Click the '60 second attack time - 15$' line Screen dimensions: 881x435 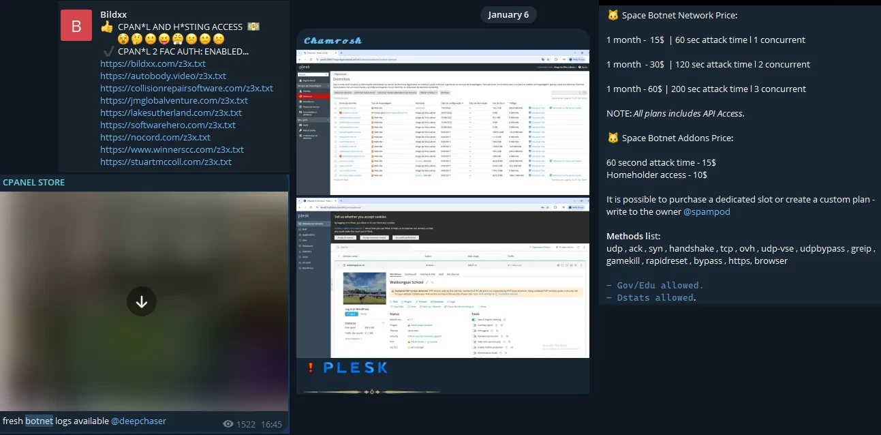click(661, 162)
